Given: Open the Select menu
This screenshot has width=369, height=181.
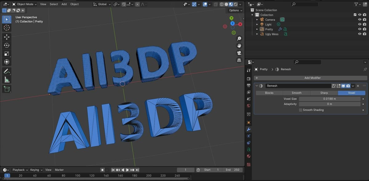Looking at the screenshot, I should click(x=54, y=4).
